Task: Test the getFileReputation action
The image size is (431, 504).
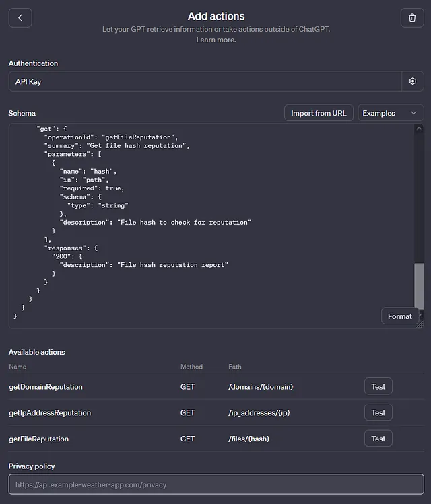Action: pos(378,439)
